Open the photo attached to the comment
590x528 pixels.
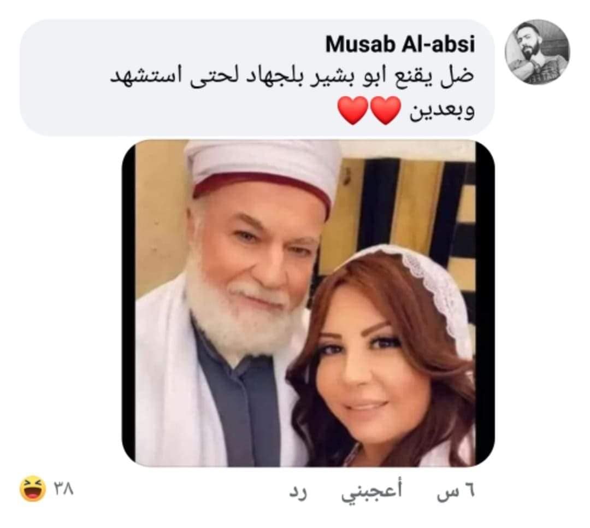pos(308,303)
